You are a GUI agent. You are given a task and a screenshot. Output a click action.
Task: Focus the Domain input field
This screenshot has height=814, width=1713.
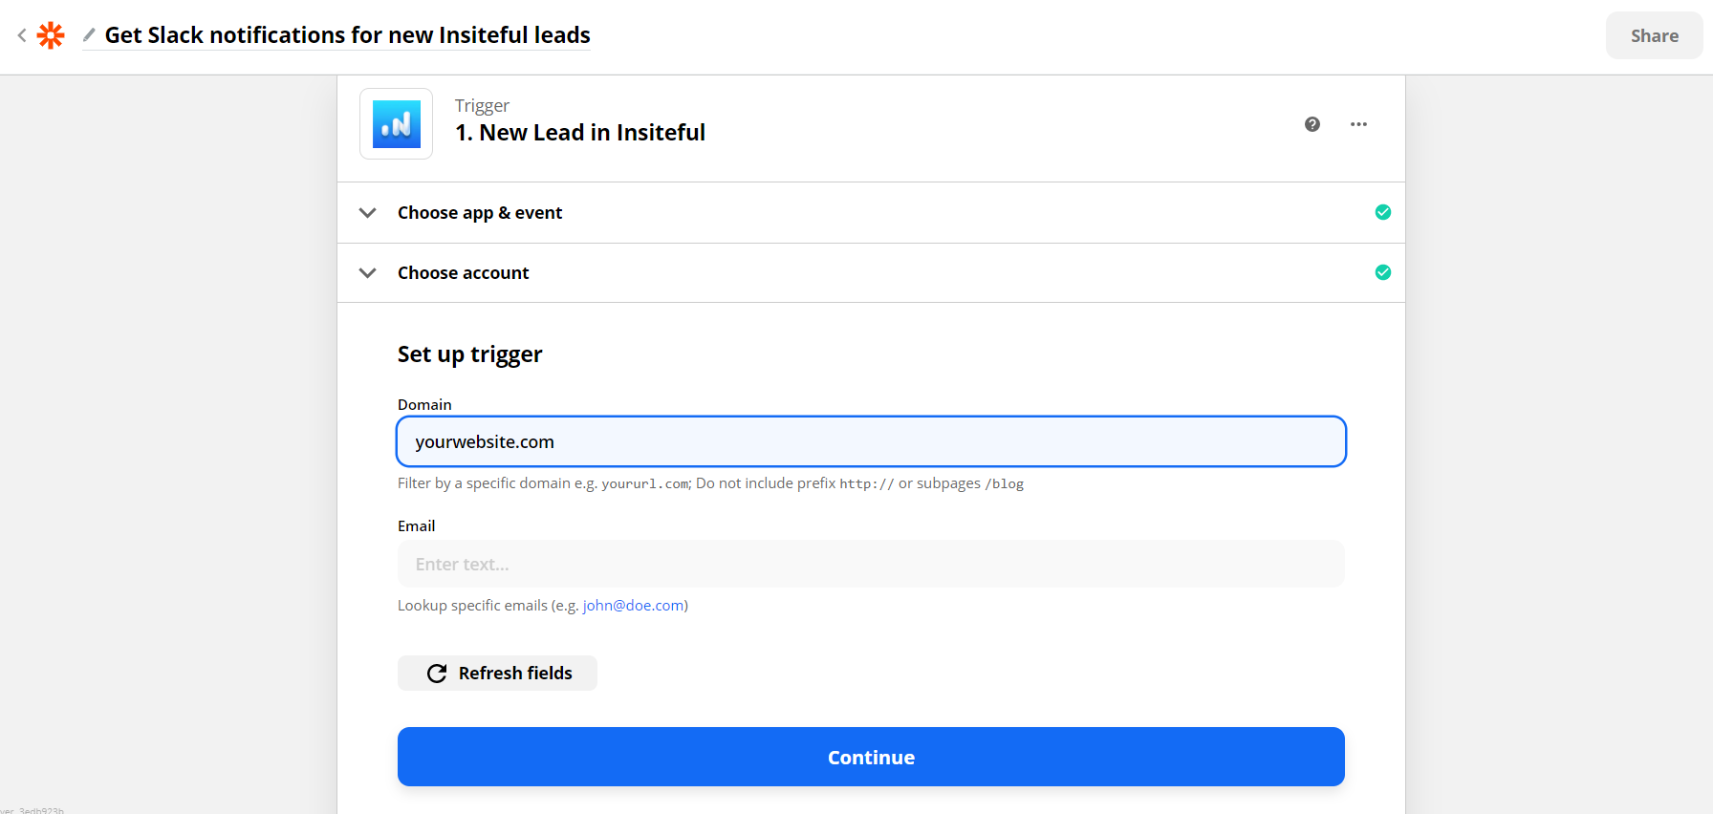[x=871, y=441]
